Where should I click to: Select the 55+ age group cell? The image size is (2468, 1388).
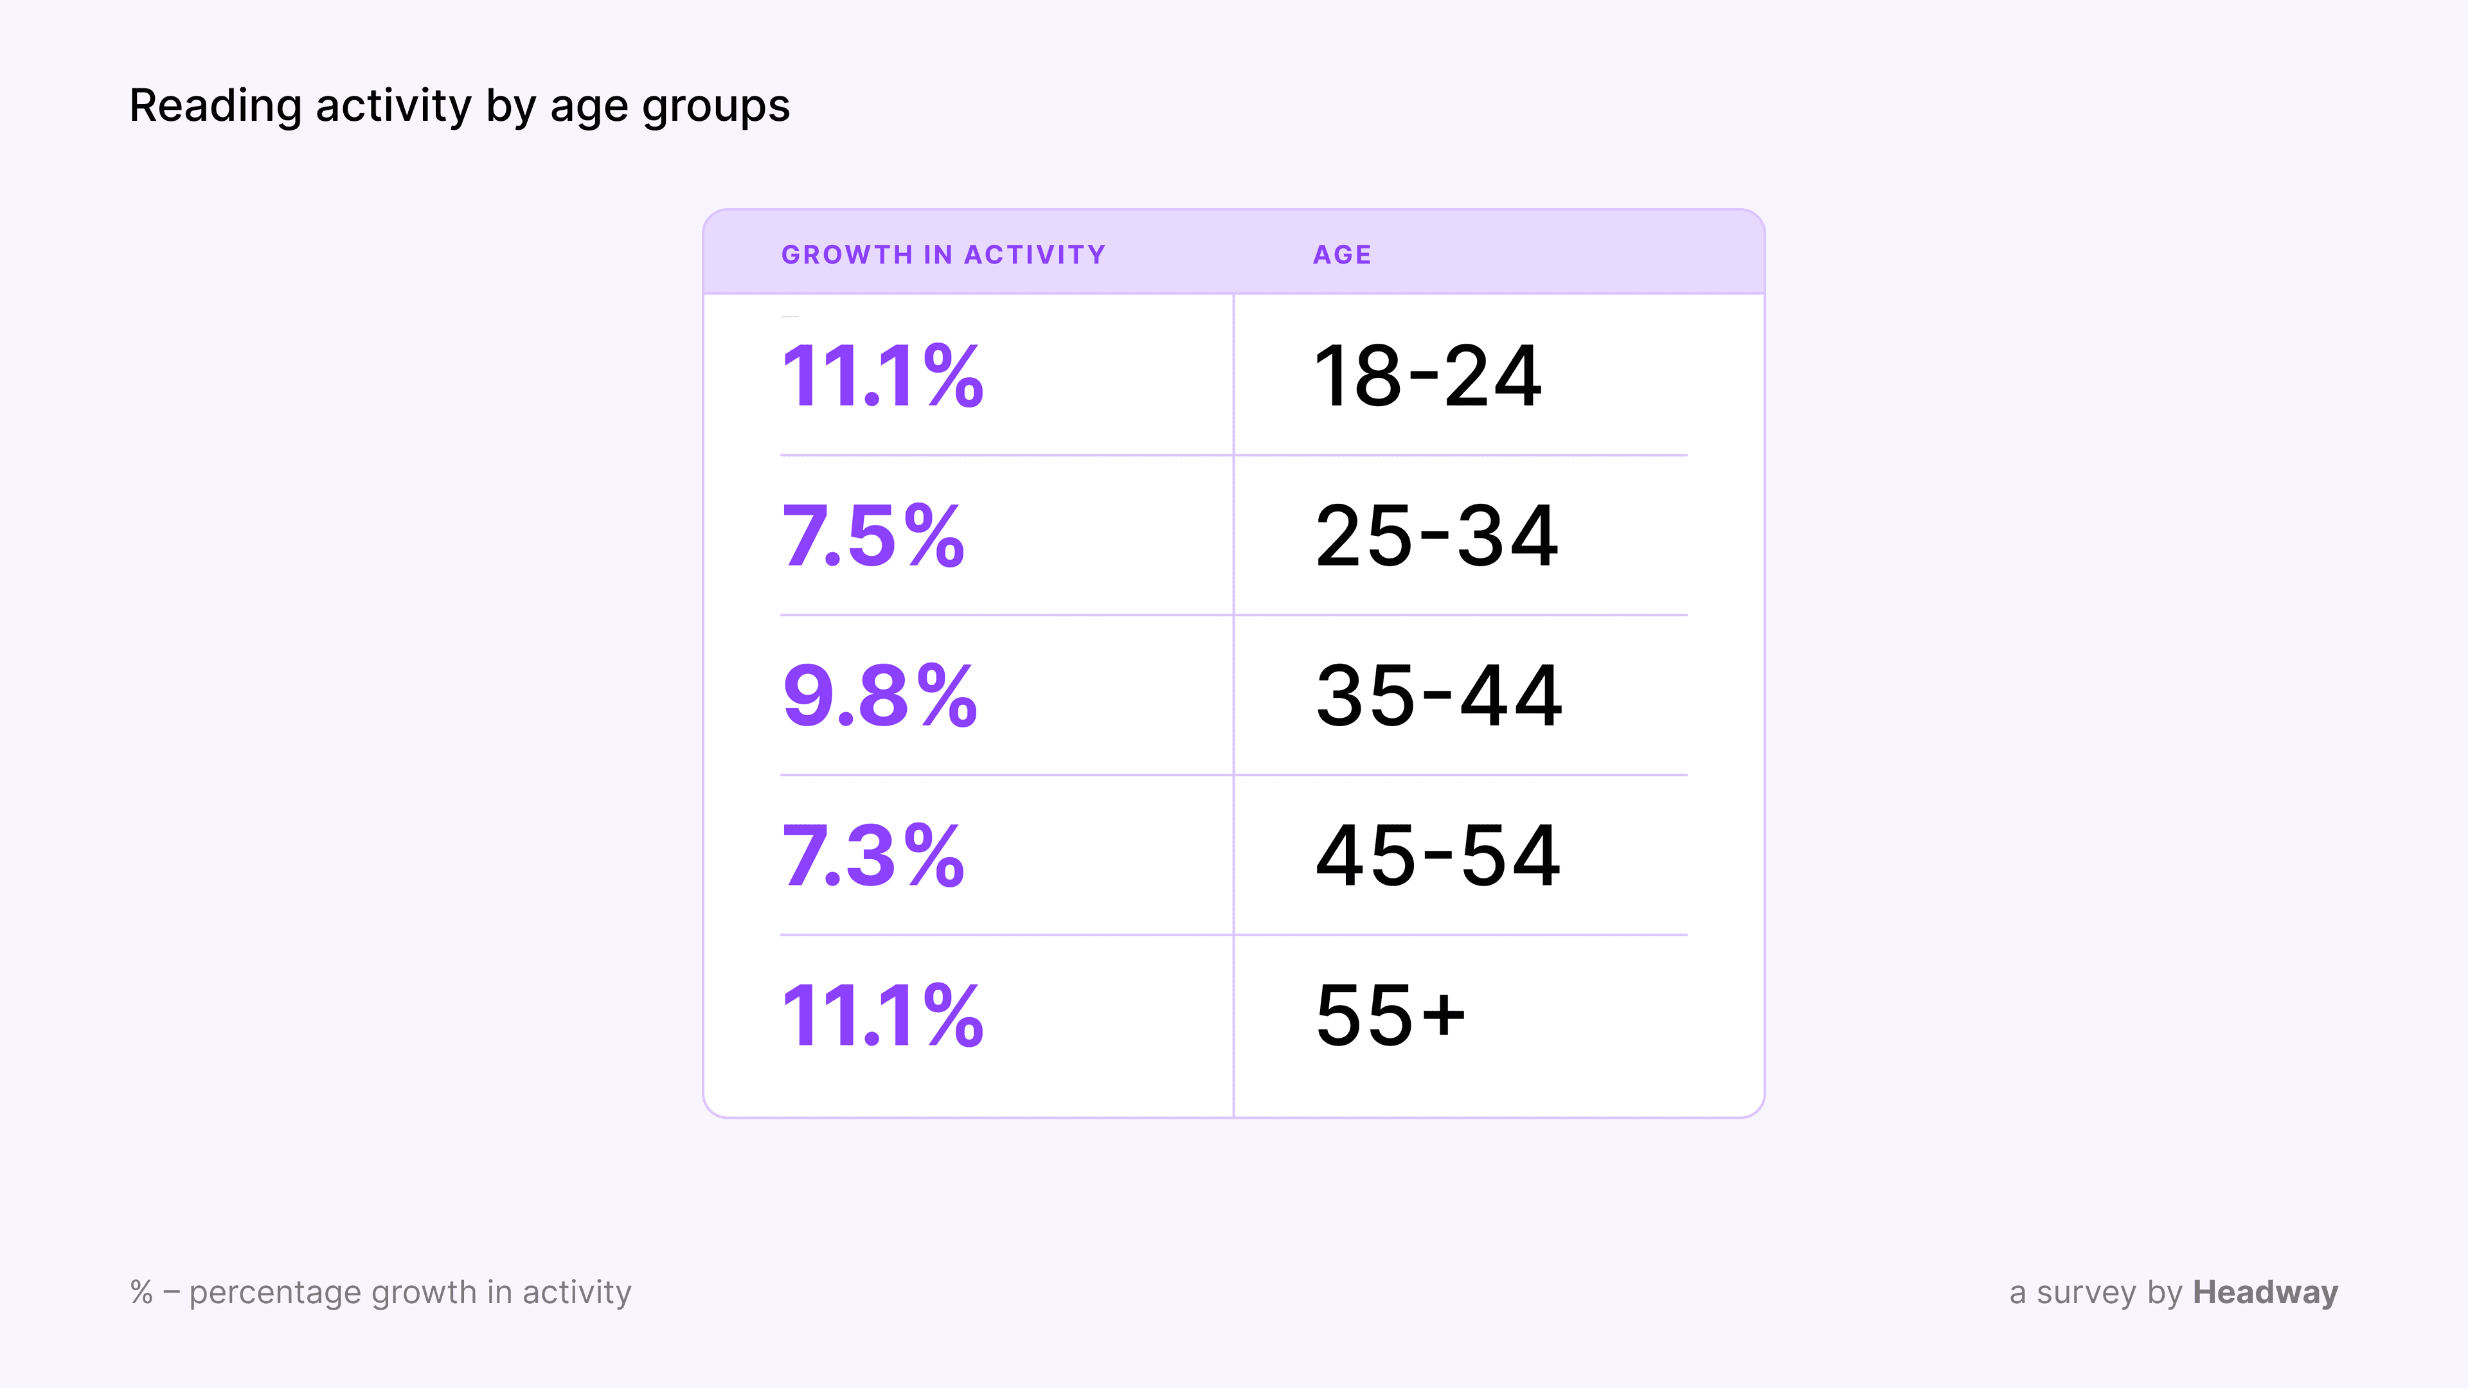1390,1015
